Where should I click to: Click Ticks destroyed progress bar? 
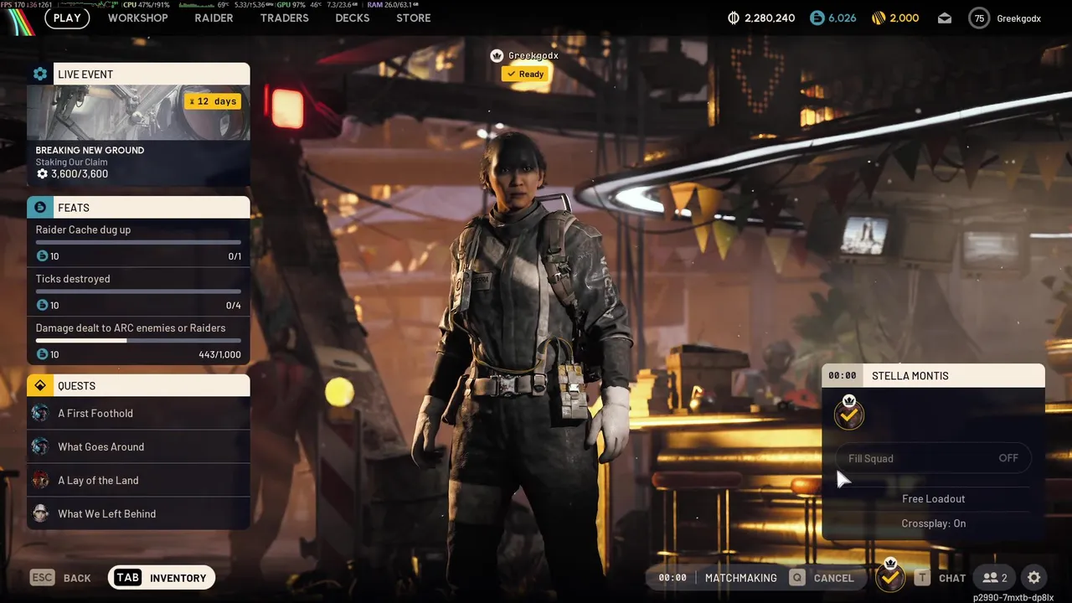(138, 291)
